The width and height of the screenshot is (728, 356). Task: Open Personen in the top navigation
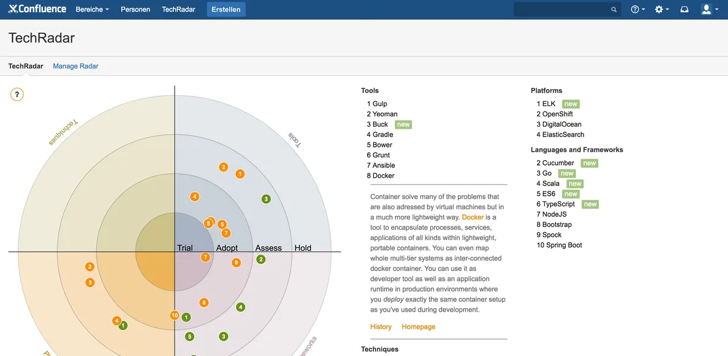pos(135,10)
